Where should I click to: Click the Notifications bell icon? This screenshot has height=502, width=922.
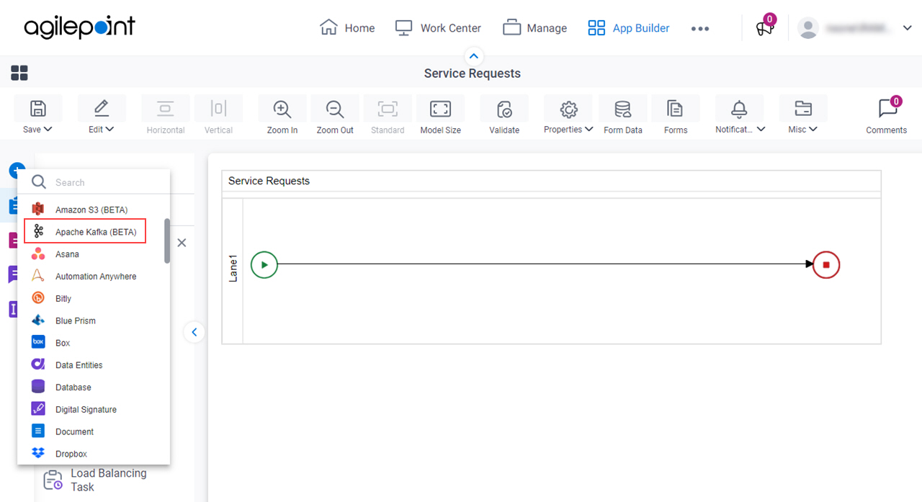(x=739, y=109)
